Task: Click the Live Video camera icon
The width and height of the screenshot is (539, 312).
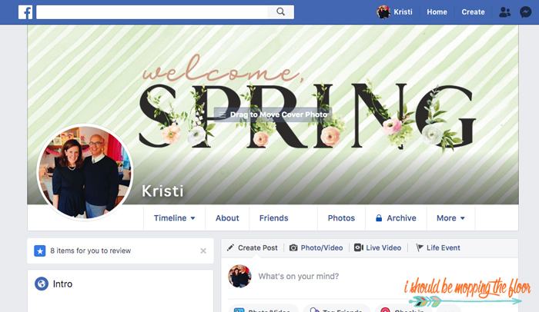Action: coord(359,247)
